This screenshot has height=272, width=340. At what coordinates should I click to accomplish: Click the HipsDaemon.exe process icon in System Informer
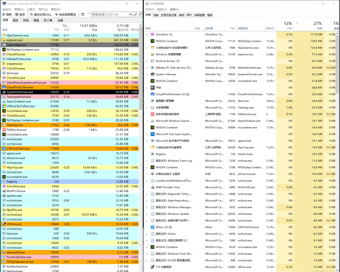4,35
